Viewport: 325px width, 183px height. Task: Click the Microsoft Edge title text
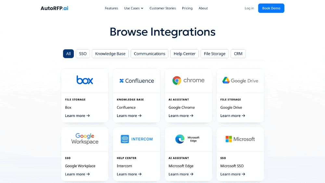(181, 166)
